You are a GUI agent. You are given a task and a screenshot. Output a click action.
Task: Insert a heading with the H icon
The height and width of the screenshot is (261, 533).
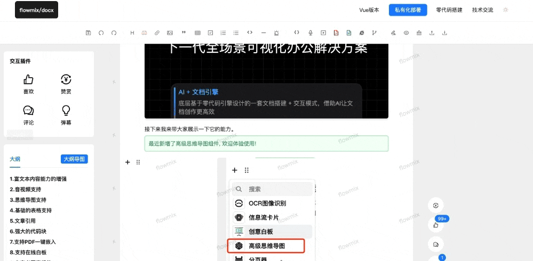132,33
